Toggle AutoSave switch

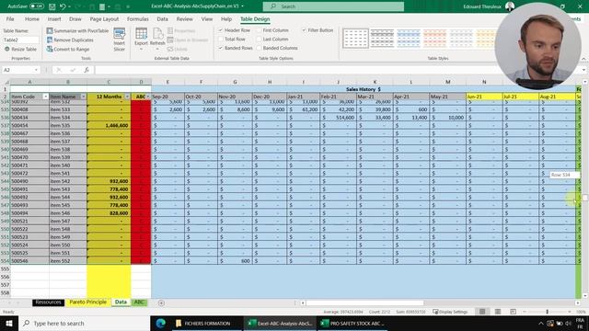tap(37, 6)
